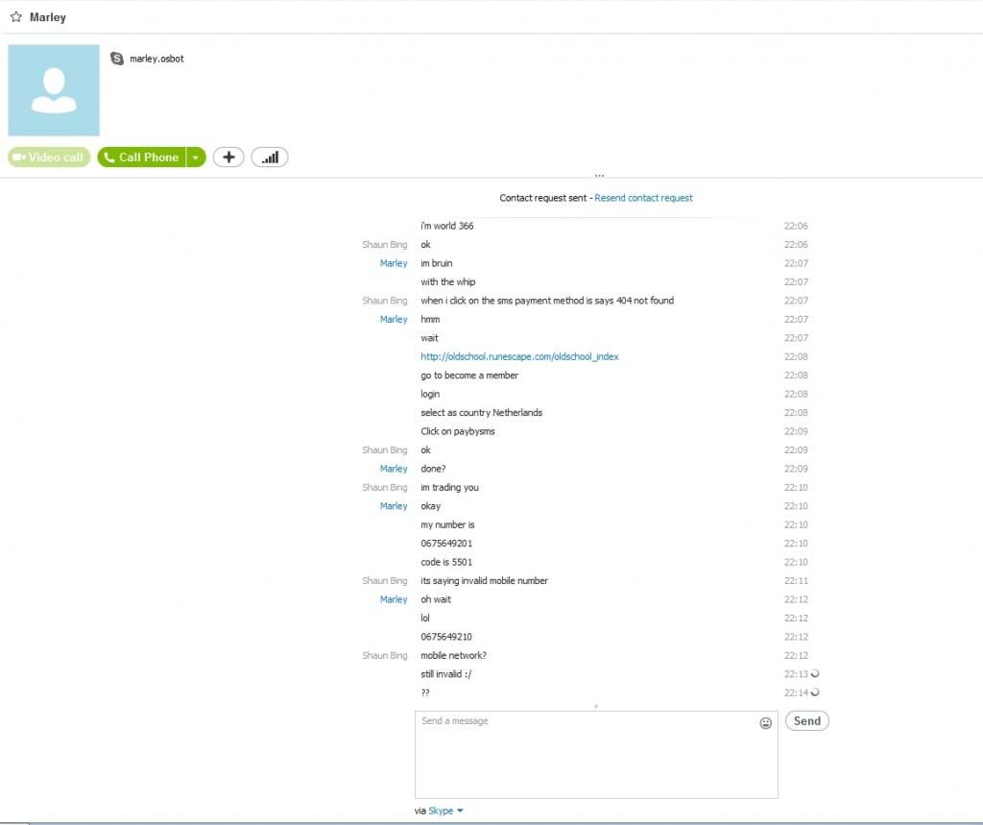This screenshot has width=983, height=825.
Task: Check call quality signal bars icon
Action: (270, 158)
